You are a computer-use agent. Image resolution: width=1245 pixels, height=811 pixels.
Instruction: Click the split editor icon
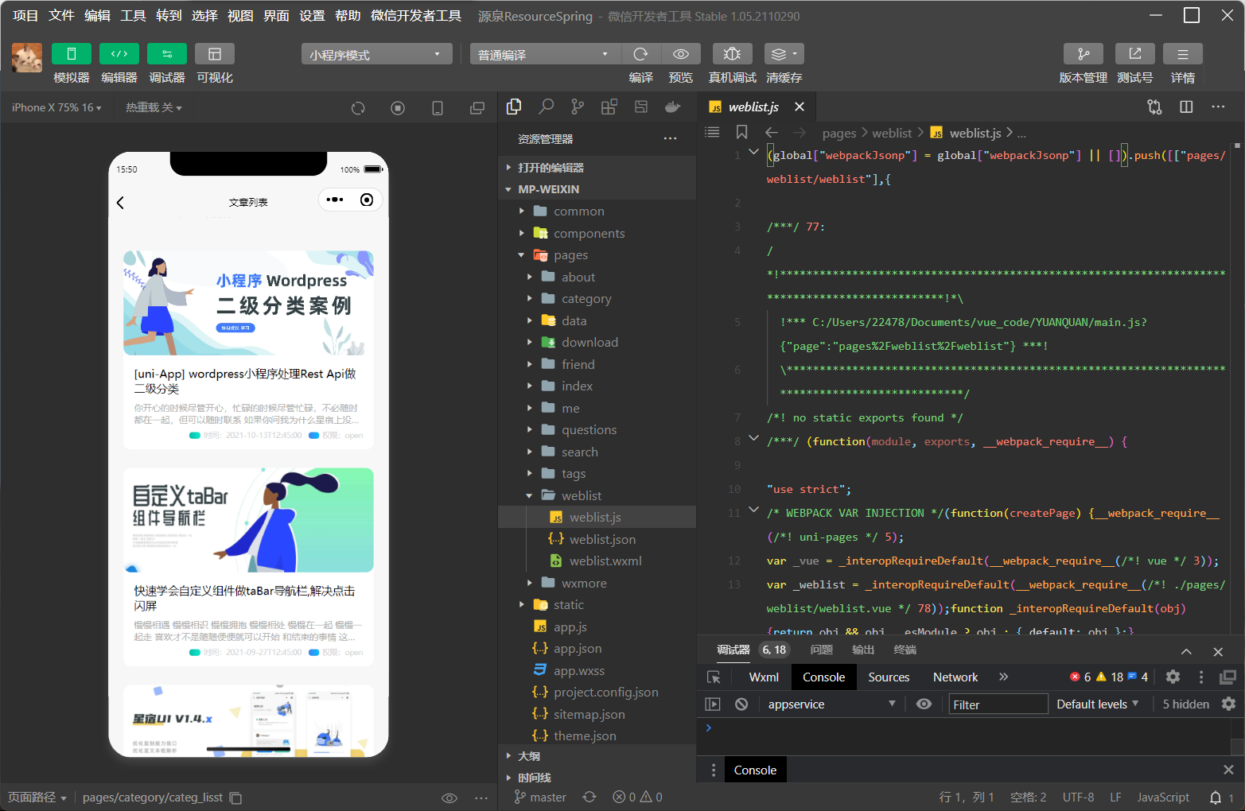(x=1186, y=107)
